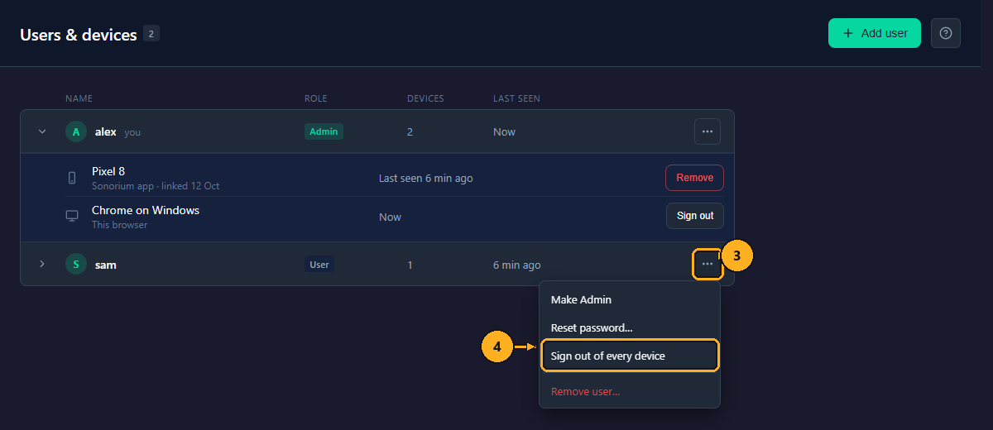Click Chrome on Windows device name
The height and width of the screenshot is (430, 993).
pyautogui.click(x=146, y=210)
